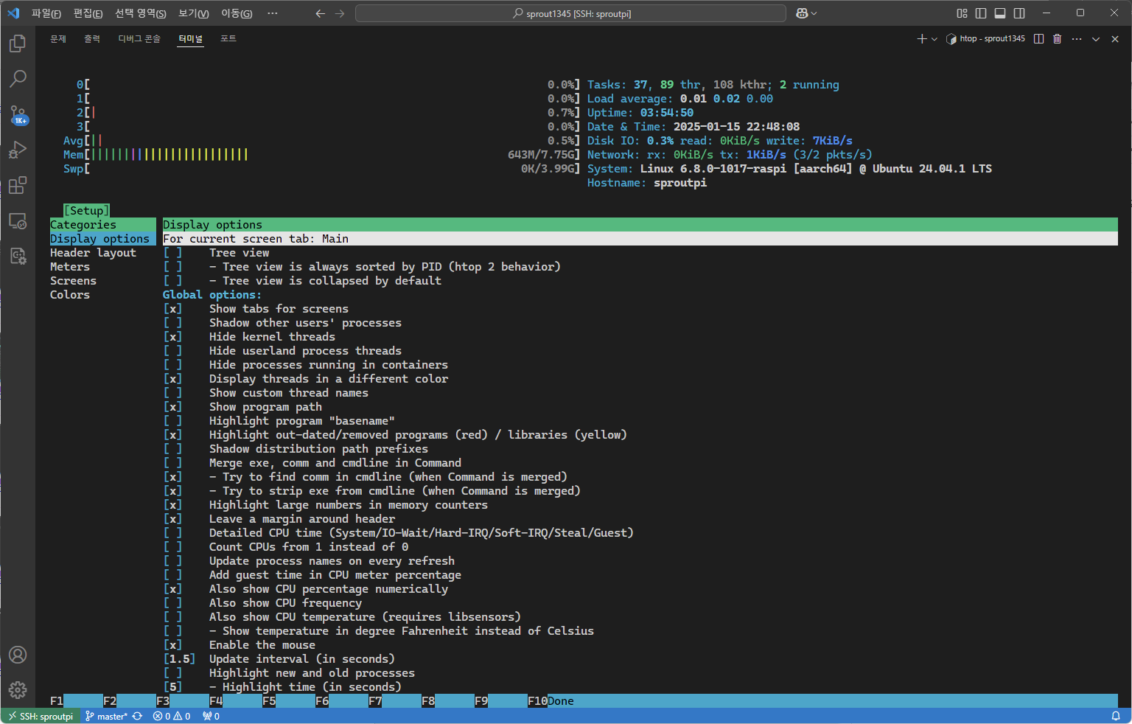Go back with the left arrow
Image resolution: width=1132 pixels, height=724 pixels.
[x=320, y=13]
